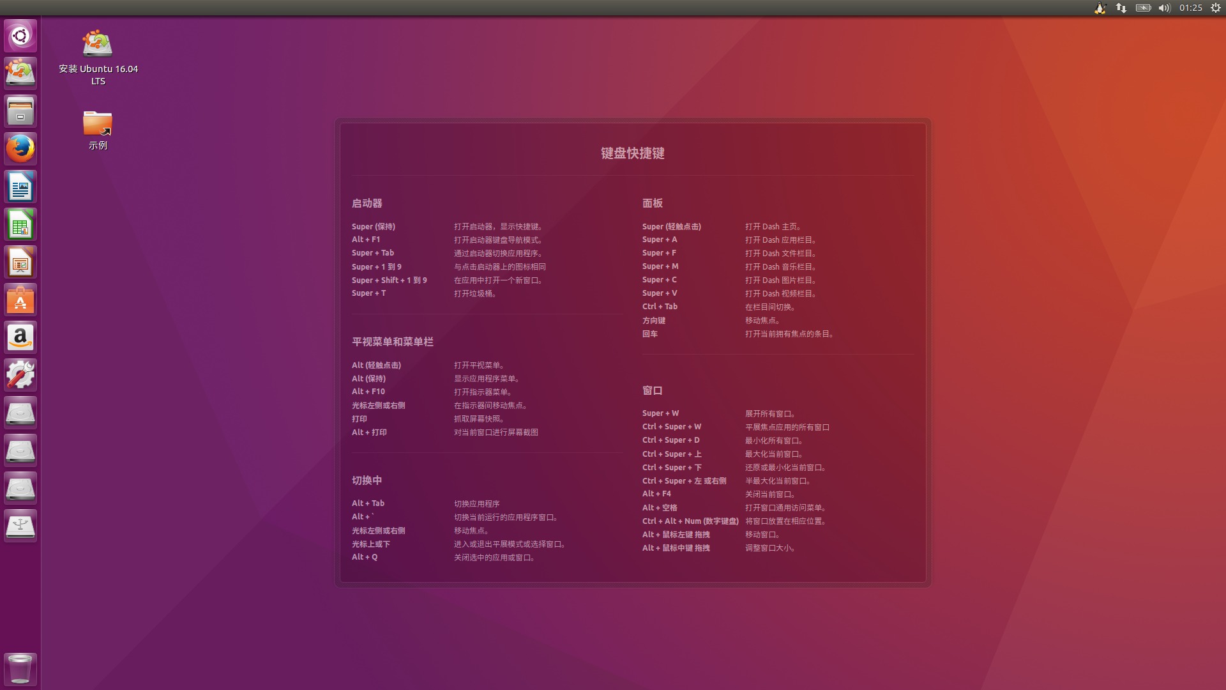Click the 调整窗口大小。 description
The height and width of the screenshot is (690, 1226).
770,548
